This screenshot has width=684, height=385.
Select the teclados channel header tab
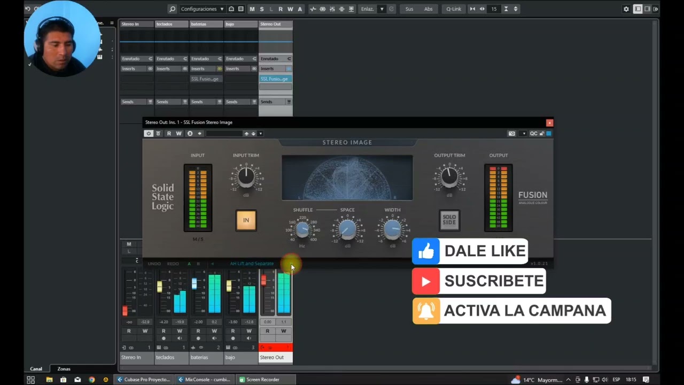(x=172, y=24)
